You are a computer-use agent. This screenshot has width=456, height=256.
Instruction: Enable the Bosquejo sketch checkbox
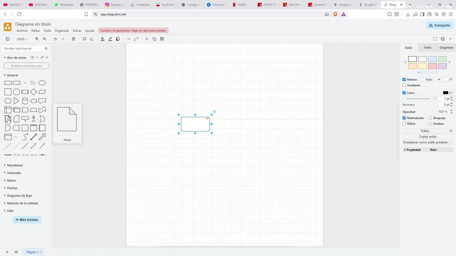click(430, 118)
